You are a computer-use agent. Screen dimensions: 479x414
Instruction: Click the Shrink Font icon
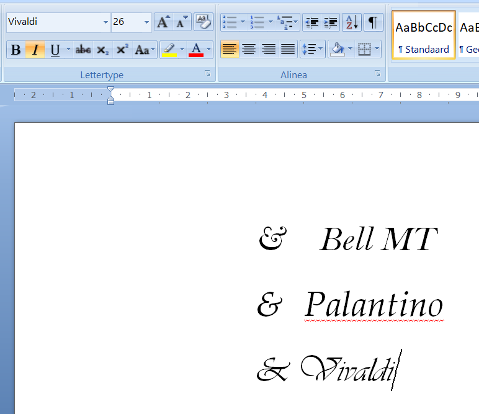[x=182, y=22]
